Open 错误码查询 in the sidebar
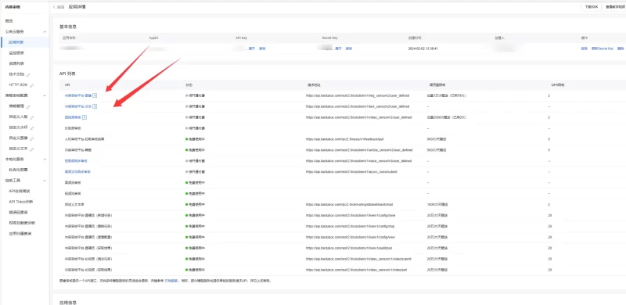Screen dimensions: 626x305 tap(18, 213)
